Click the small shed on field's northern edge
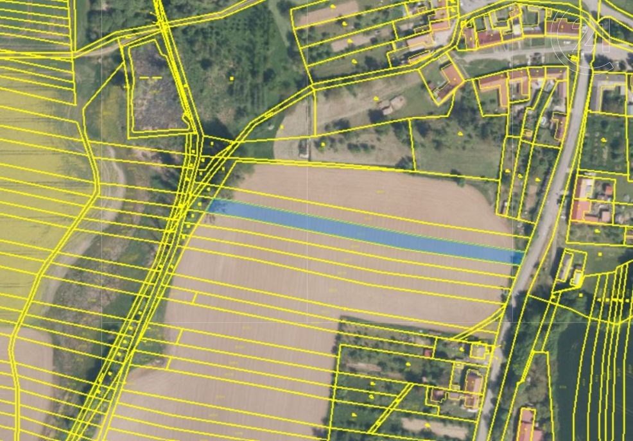 pyautogui.click(x=303, y=150)
